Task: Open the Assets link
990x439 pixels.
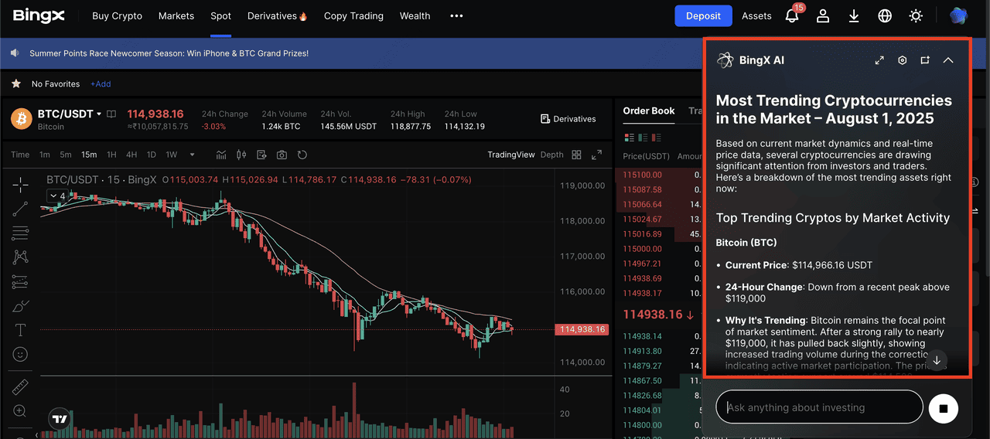Action: pos(756,15)
